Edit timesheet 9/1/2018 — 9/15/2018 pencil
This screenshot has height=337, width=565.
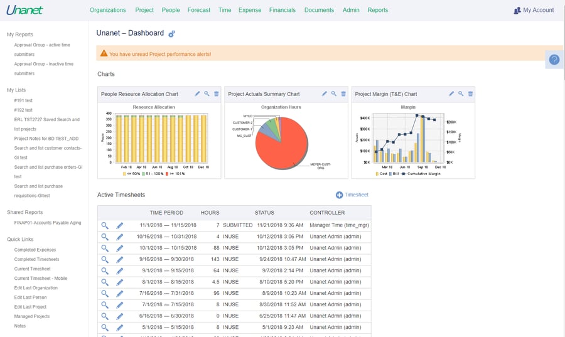click(120, 270)
